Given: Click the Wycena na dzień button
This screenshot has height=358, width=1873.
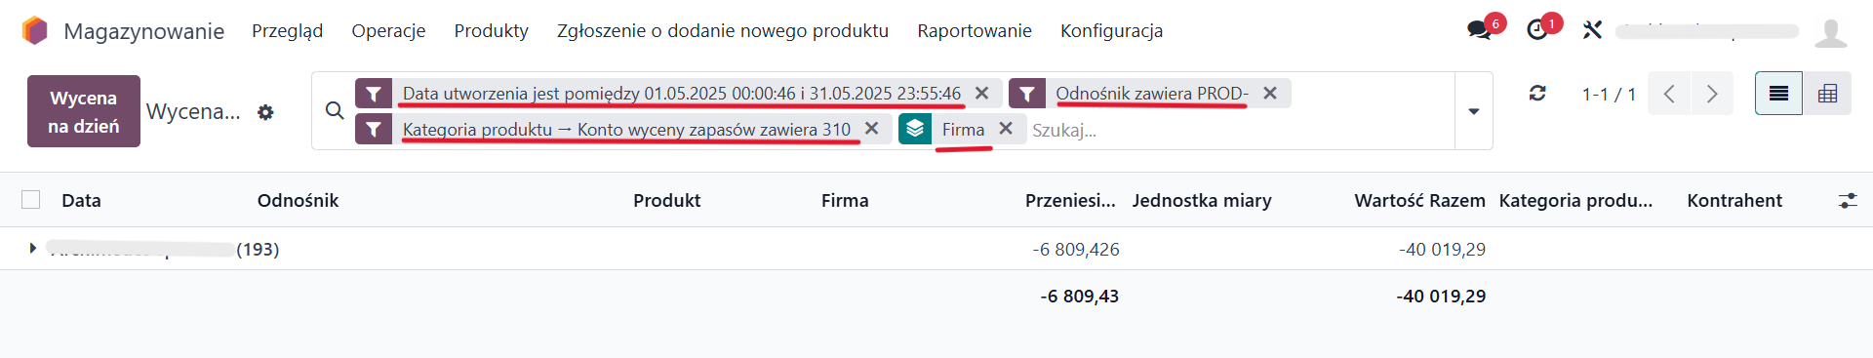Looking at the screenshot, I should pyautogui.click(x=84, y=111).
